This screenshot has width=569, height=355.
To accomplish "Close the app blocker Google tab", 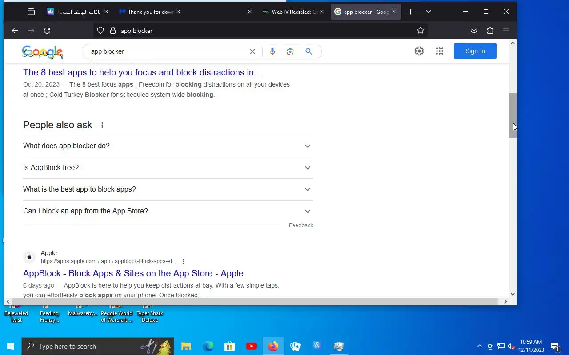I will [394, 12].
